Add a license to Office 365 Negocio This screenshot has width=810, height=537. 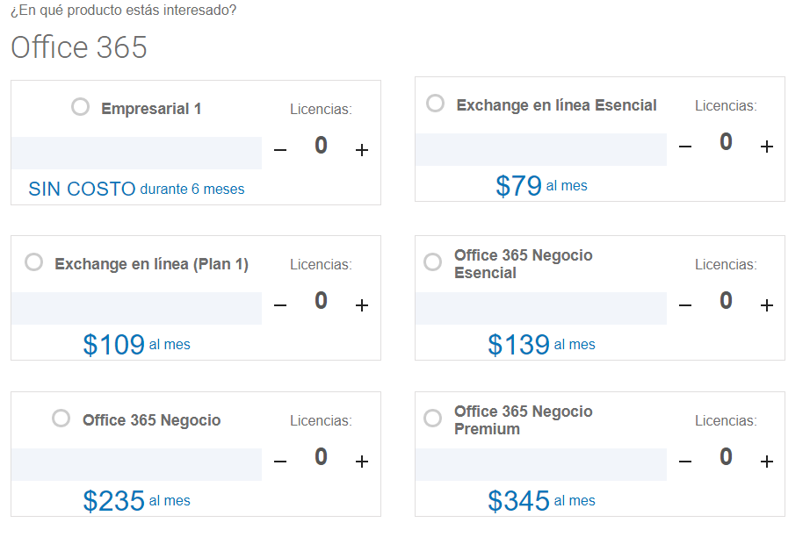(x=362, y=462)
